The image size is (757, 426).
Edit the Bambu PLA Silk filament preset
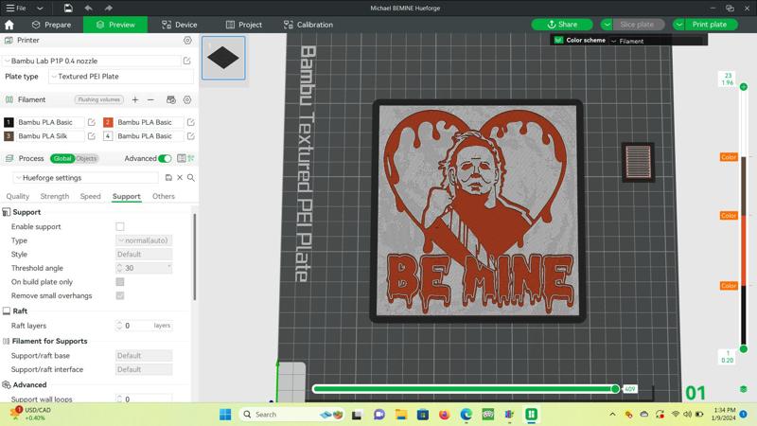pyautogui.click(x=92, y=136)
